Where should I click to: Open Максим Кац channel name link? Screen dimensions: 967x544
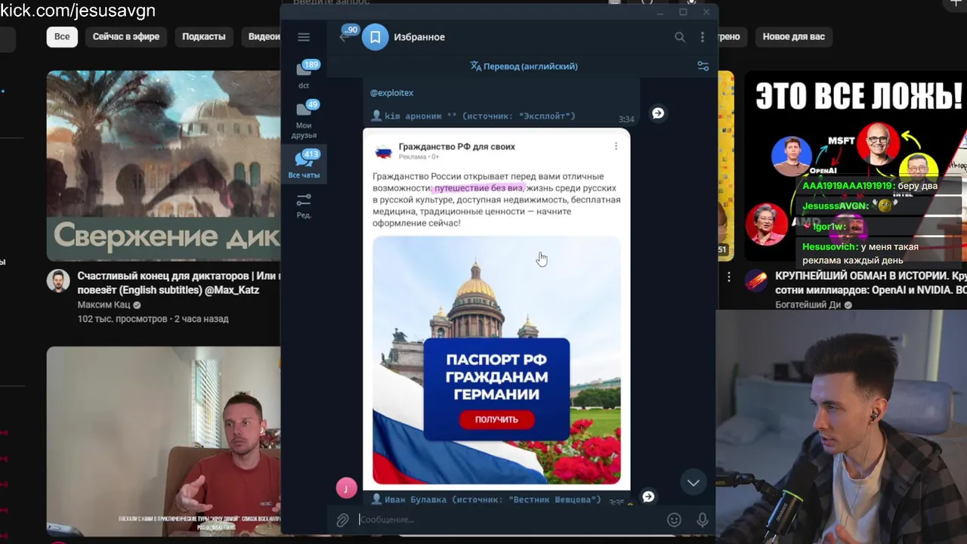104,305
